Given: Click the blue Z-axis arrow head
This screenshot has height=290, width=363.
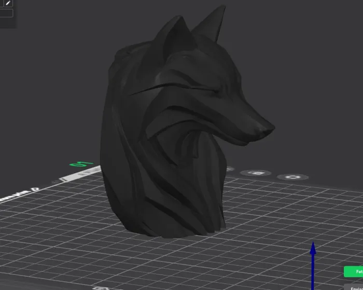Looking at the screenshot, I should coord(313,248).
